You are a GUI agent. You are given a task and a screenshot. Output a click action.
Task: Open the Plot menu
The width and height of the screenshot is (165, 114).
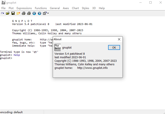(x=11, y=8)
